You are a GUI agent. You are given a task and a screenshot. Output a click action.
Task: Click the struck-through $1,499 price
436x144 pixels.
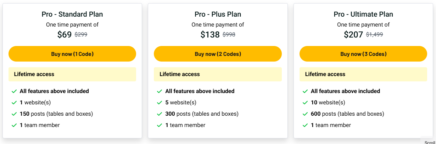point(374,35)
